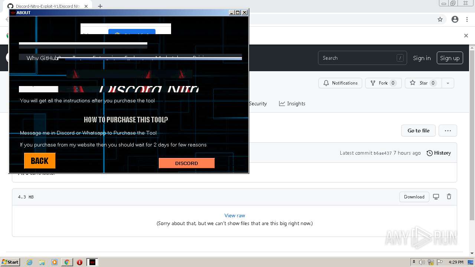Switch to the Security tab

[258, 103]
